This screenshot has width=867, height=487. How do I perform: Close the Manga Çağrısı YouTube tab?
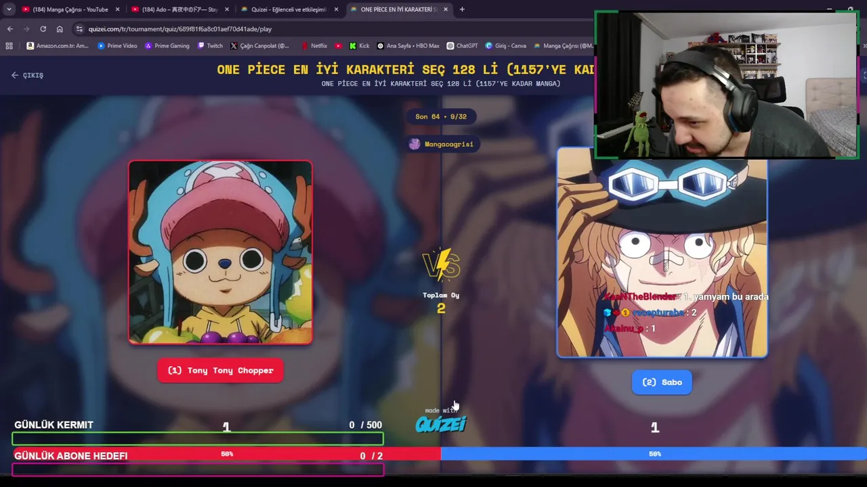(117, 9)
